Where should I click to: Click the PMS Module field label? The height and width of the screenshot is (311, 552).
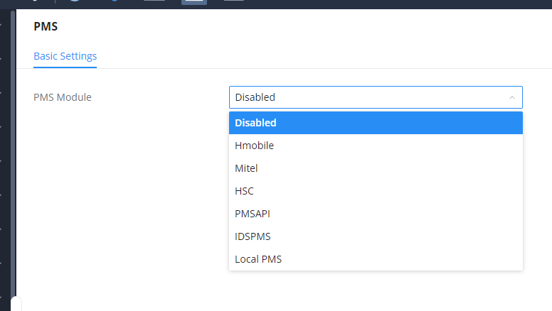[x=63, y=97]
